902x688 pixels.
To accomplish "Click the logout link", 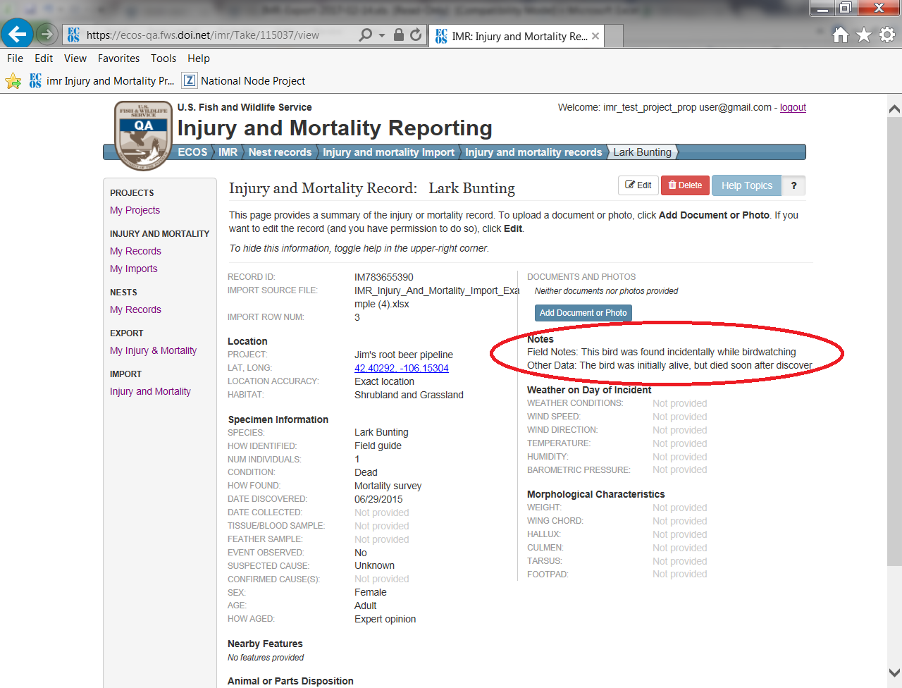I will (x=793, y=107).
